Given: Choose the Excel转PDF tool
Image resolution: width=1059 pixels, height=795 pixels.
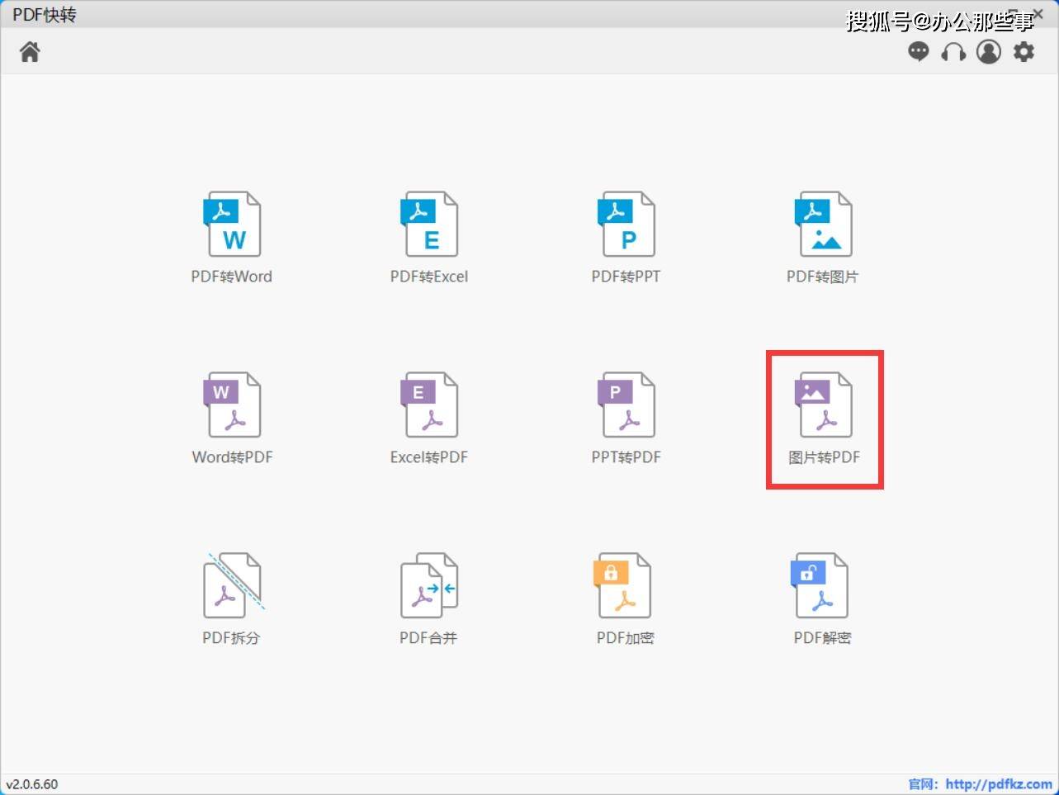Looking at the screenshot, I should click(x=429, y=419).
